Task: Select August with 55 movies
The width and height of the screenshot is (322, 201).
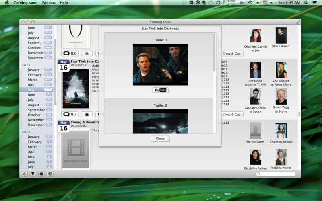Action: tap(36, 105)
